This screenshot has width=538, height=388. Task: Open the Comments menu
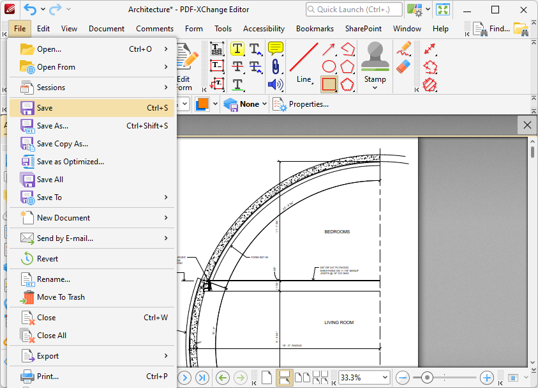(x=154, y=29)
